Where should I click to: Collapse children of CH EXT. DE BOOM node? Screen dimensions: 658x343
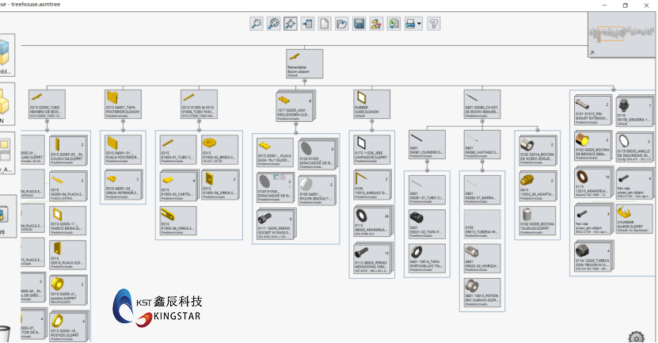[482, 122]
